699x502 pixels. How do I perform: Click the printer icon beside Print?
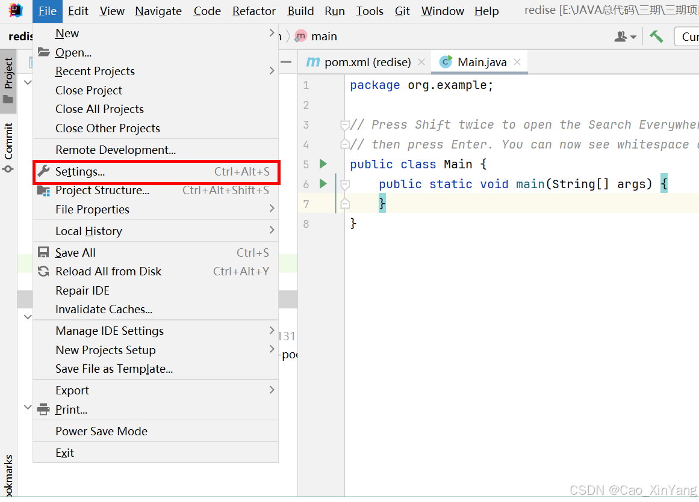click(43, 409)
